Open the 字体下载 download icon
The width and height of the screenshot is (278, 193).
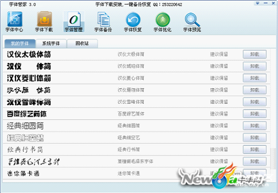[x=44, y=22]
